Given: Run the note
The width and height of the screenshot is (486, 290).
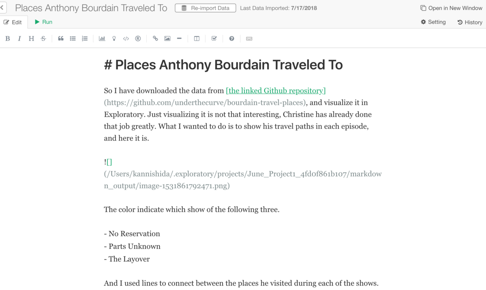Looking at the screenshot, I should coord(43,22).
